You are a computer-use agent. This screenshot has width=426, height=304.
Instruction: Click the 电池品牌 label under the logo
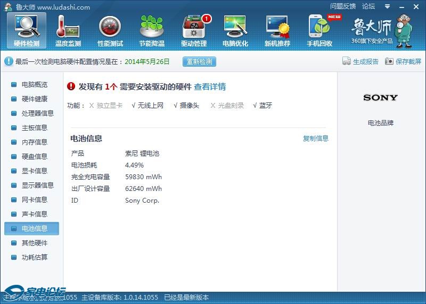pyautogui.click(x=381, y=123)
